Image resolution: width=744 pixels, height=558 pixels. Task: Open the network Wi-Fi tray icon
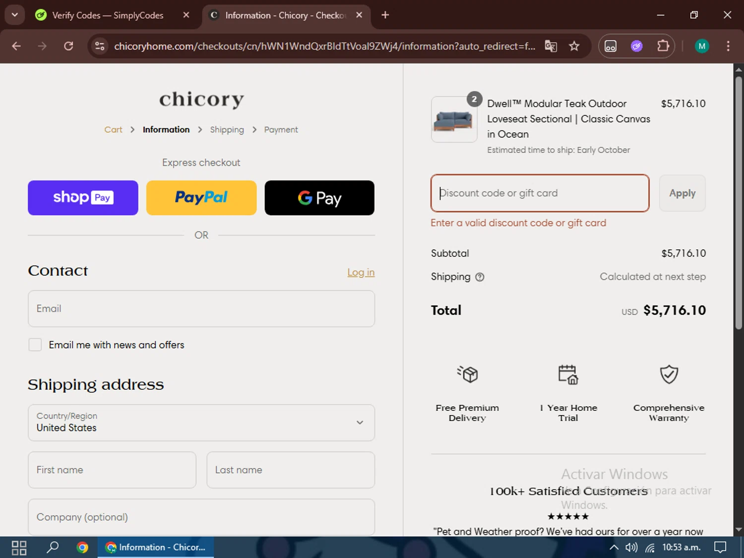point(650,548)
